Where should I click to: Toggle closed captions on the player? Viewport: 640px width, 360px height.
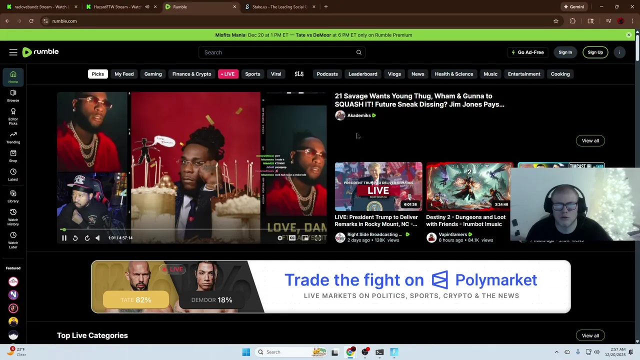292,238
